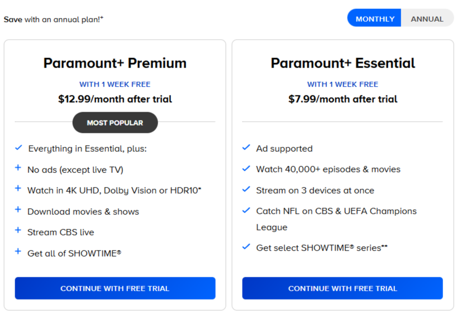Image resolution: width=457 pixels, height=318 pixels.
Task: Click checkmark beside Stream on 3 devices
Action: (246, 189)
